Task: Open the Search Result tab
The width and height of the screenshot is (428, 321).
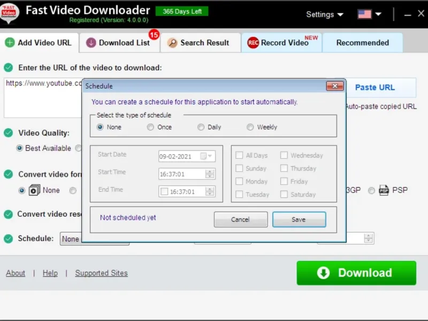Action: (200, 43)
